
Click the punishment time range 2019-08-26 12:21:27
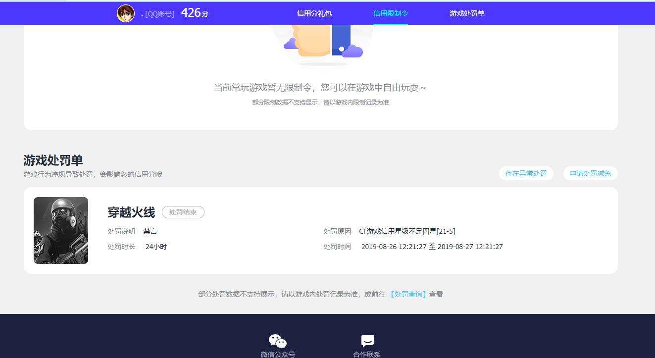click(x=432, y=247)
